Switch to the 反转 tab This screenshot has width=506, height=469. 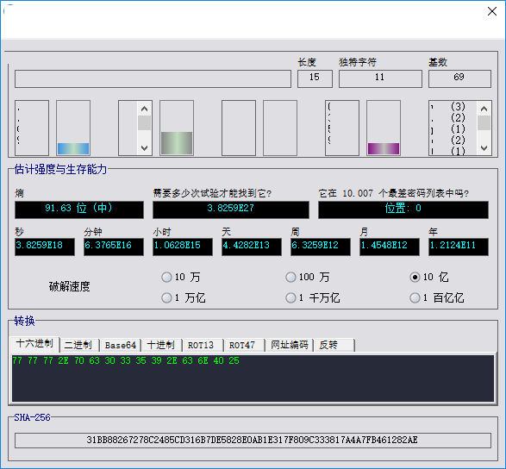coord(334,345)
